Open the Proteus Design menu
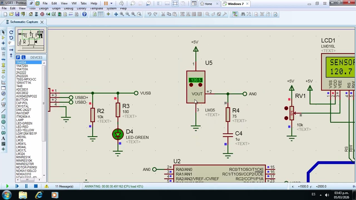 pos(44,9)
